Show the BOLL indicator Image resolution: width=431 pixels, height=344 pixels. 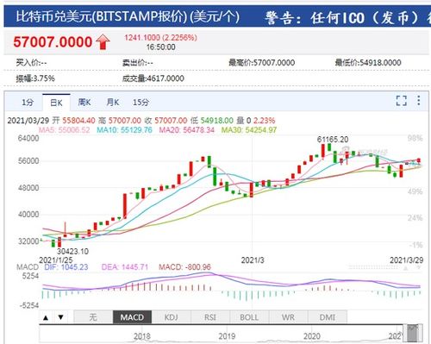click(249, 317)
